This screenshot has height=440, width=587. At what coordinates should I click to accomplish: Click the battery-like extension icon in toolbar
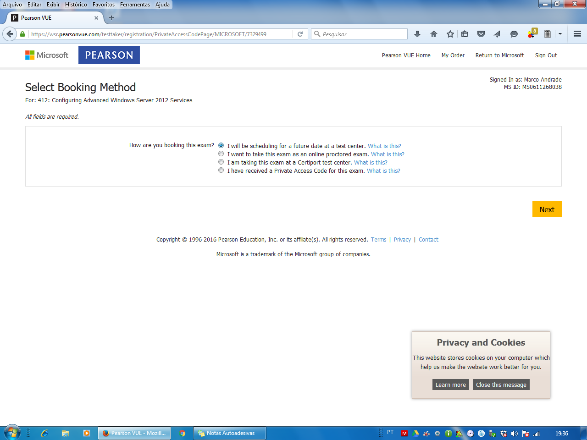pyautogui.click(x=547, y=34)
